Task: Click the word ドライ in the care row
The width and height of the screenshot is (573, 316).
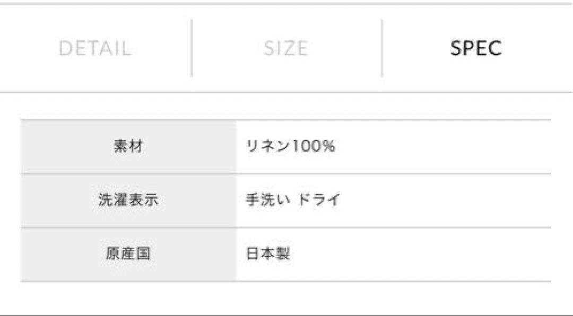Action: (319, 200)
